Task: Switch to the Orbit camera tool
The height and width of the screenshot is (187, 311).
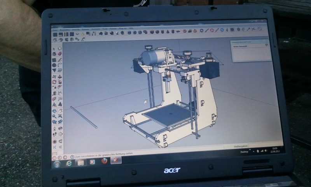Action: [x=54, y=111]
